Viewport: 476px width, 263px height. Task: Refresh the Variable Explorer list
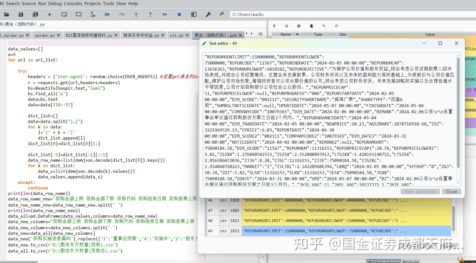(x=336, y=26)
